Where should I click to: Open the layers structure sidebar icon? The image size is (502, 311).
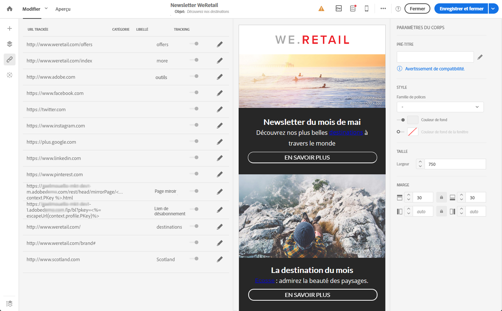10,44
